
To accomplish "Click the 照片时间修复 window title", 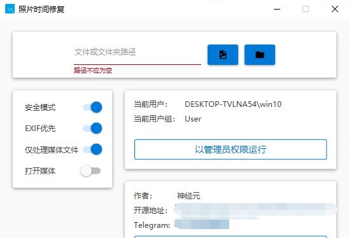I will [41, 10].
